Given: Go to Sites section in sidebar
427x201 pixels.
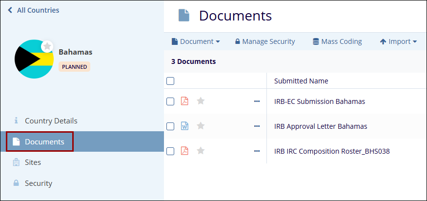Looking at the screenshot, I should tap(33, 162).
